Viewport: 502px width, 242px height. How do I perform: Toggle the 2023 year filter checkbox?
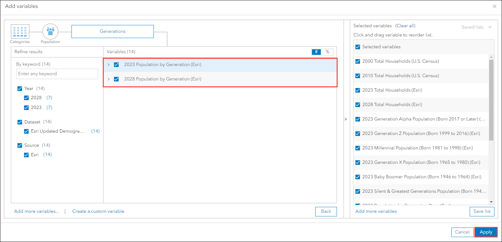click(26, 108)
